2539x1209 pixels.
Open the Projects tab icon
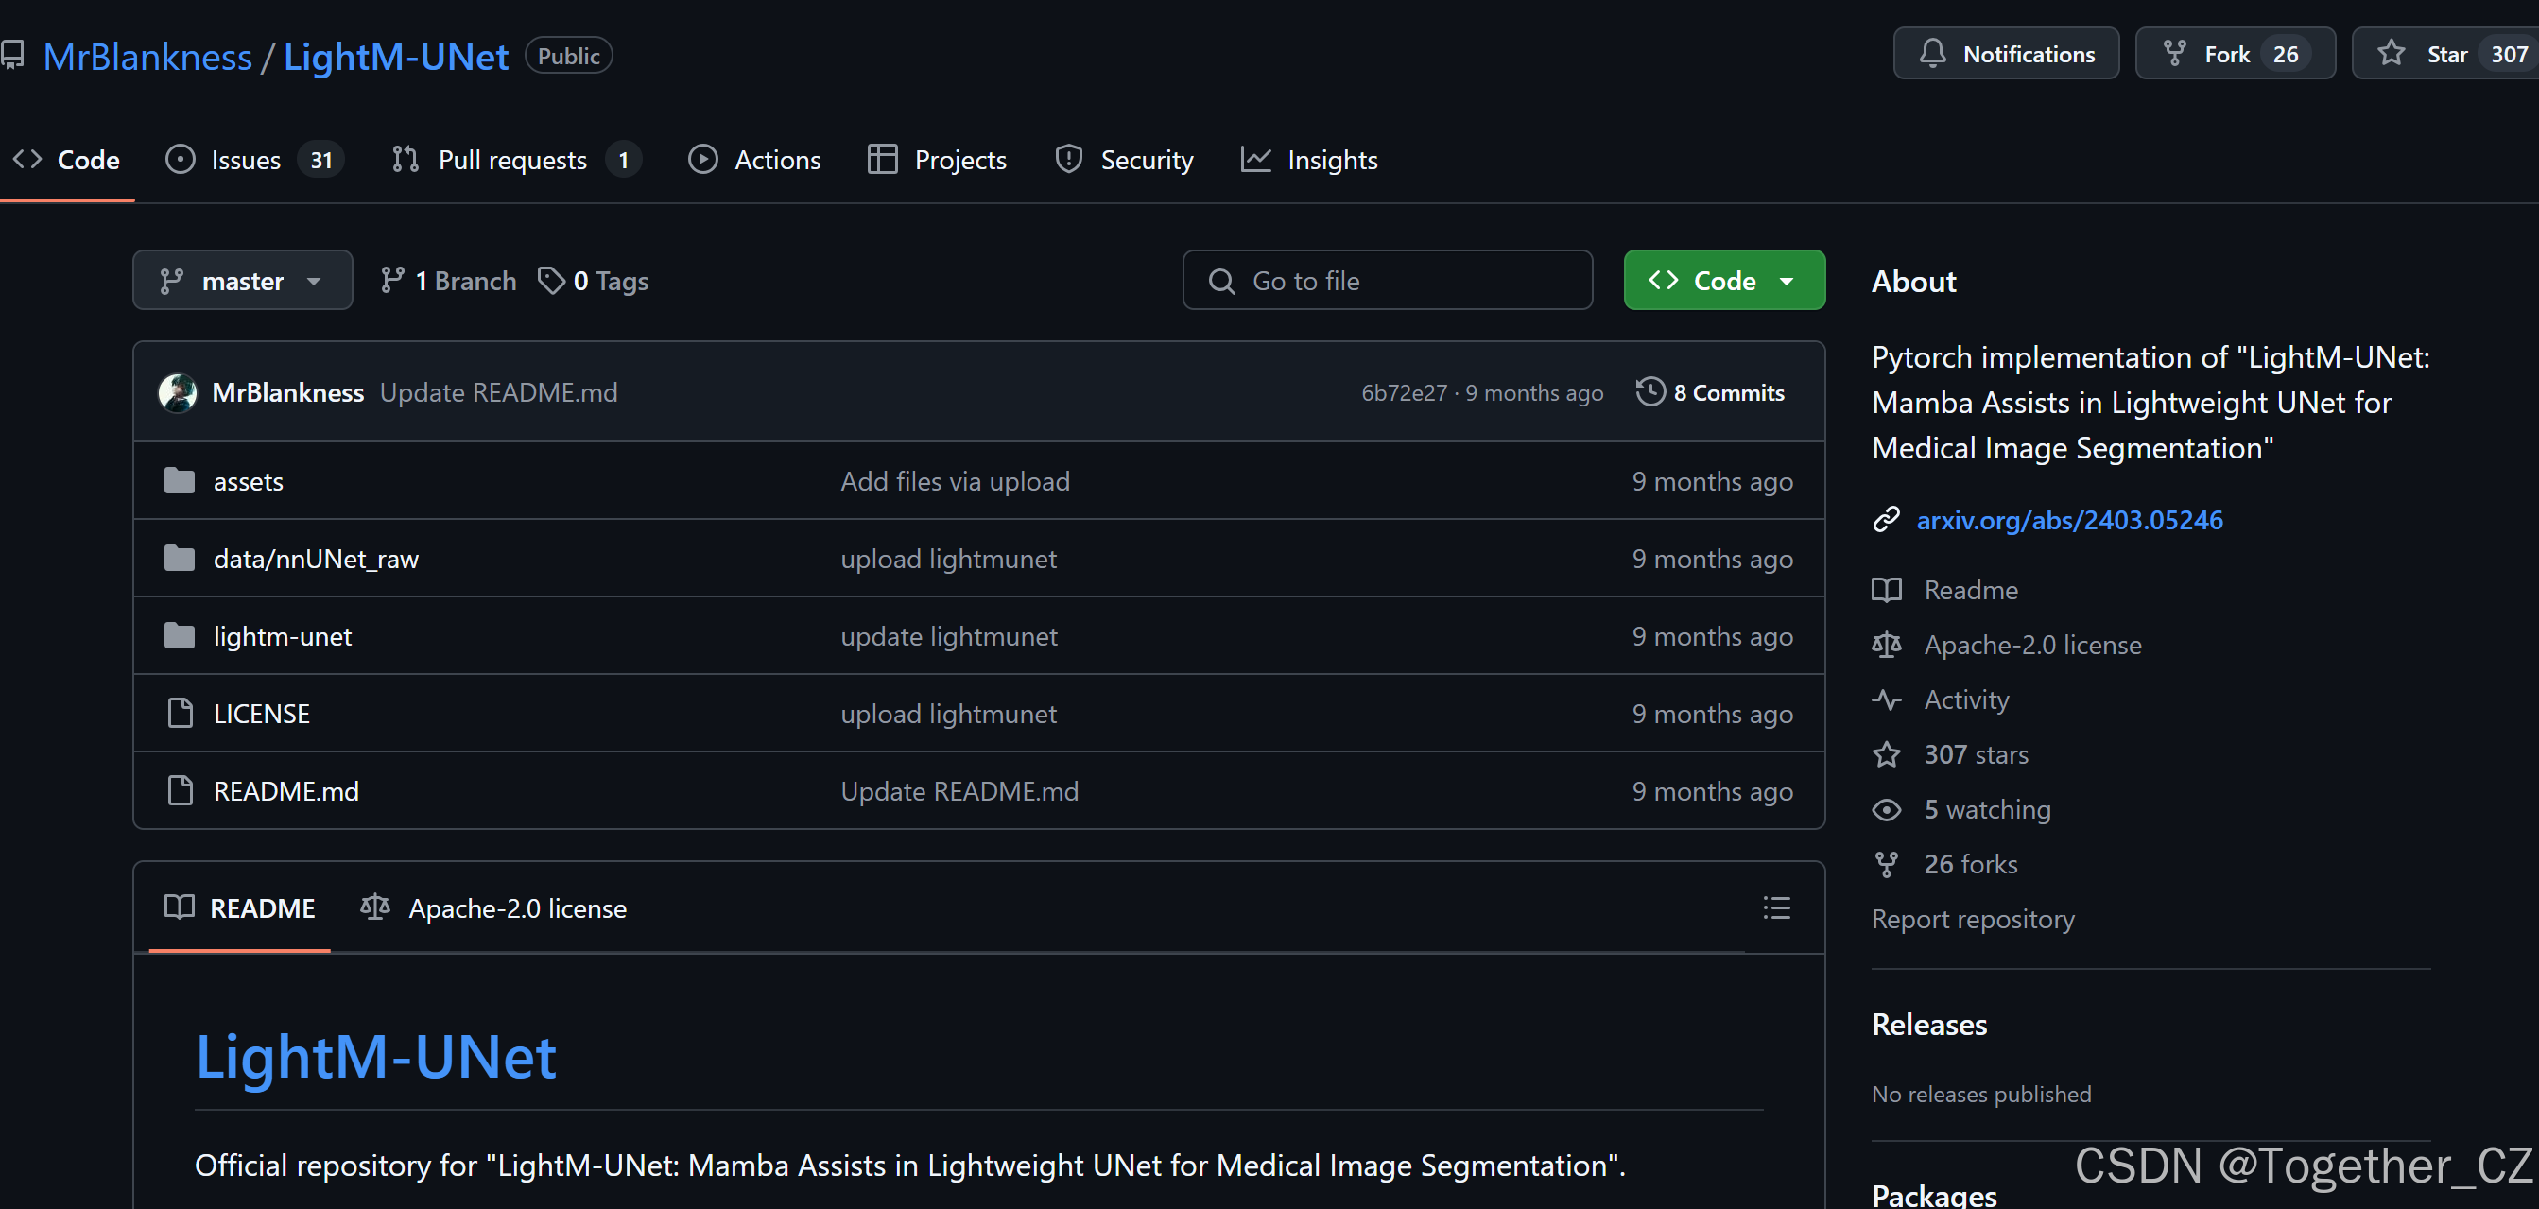tap(882, 160)
